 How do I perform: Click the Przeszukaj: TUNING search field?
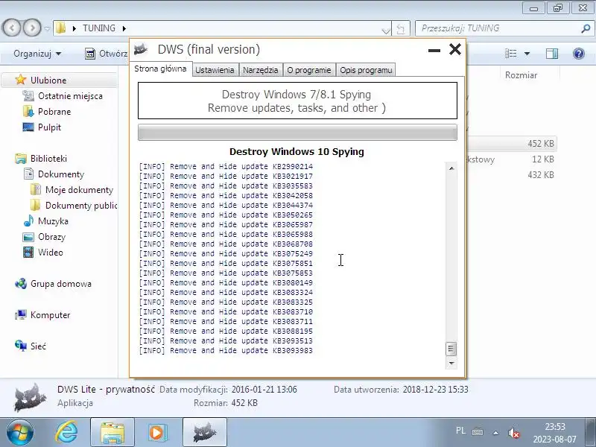[498, 28]
